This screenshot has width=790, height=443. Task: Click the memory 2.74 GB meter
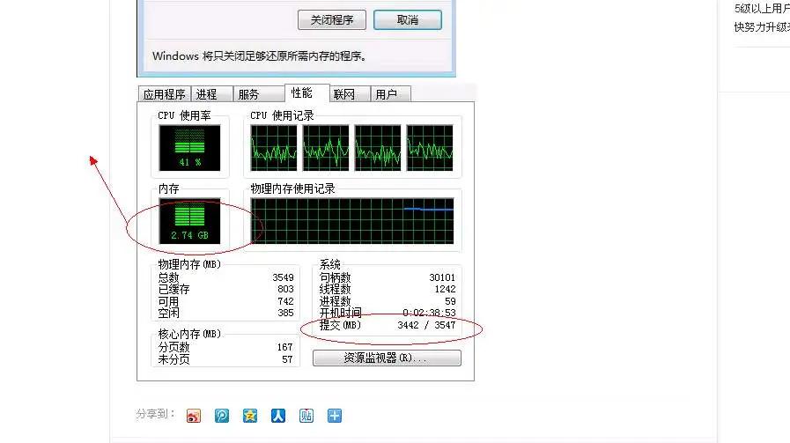[189, 220]
